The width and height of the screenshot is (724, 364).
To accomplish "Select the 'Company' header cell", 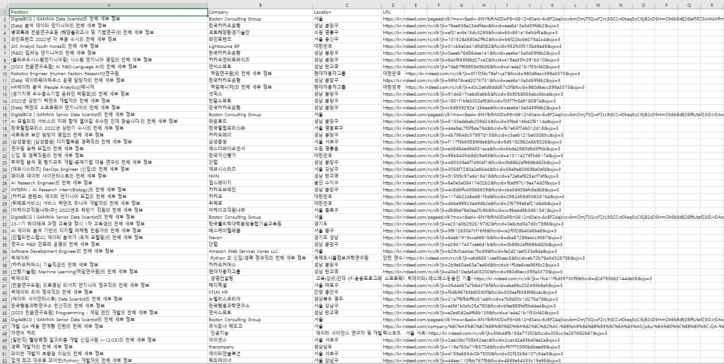I will 260,12.
